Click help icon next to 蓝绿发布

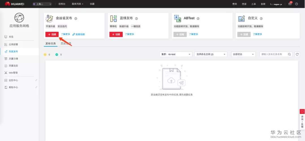point(137,18)
